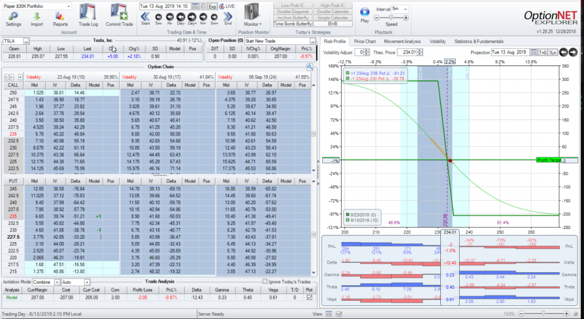Open TSLA symbol lookup ellipsis button

(x=26, y=41)
